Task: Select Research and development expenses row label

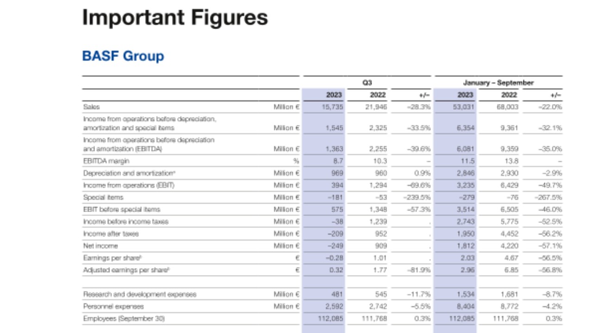Action: (139, 294)
